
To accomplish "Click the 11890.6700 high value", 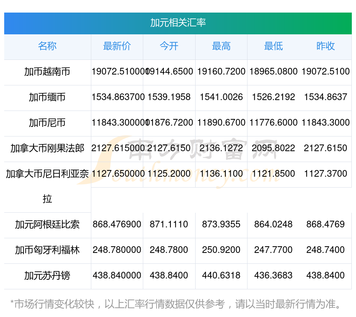I will pos(222,123).
